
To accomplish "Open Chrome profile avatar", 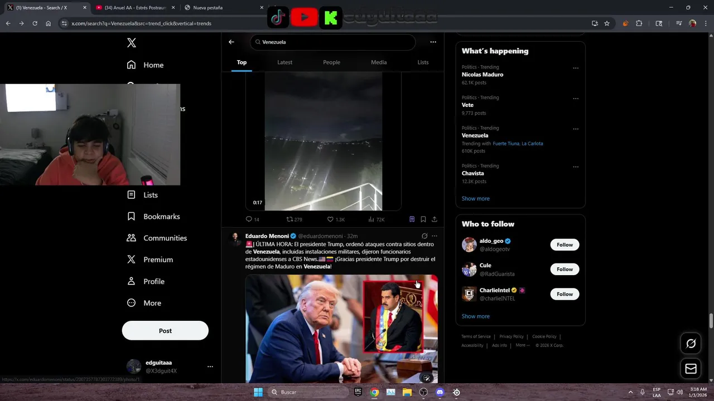I will point(693,23).
